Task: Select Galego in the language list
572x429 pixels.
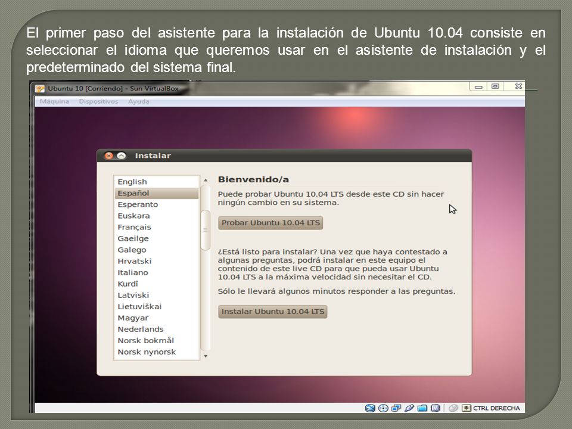Action: [157, 250]
